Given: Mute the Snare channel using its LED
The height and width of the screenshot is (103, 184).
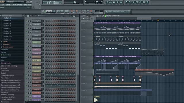Looking at the screenshot, I should (26, 32).
